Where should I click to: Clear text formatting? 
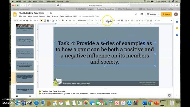pyautogui.click(x=156, y=21)
